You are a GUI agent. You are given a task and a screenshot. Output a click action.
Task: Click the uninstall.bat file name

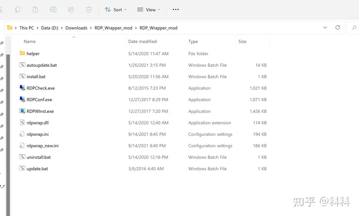coord(39,157)
